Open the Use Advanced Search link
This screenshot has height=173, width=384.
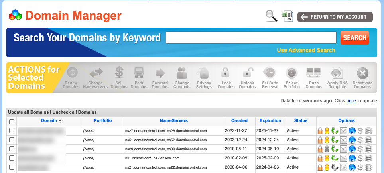[306, 50]
